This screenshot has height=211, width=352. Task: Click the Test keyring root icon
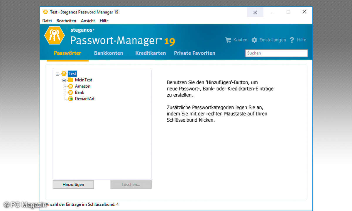coord(64,74)
